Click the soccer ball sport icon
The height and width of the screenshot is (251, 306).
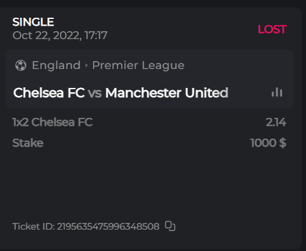pyautogui.click(x=21, y=65)
